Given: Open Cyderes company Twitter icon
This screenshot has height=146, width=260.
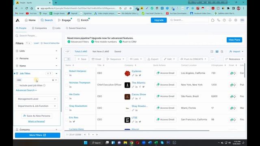Looking at the screenshot, I should (140, 75).
